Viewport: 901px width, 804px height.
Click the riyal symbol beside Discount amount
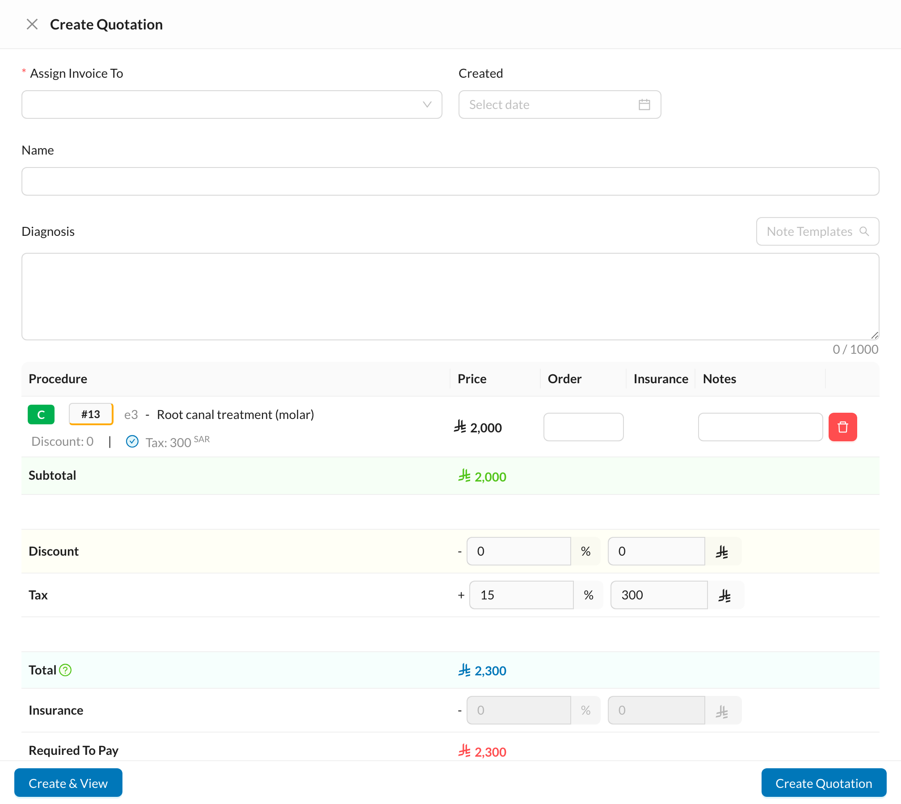(x=723, y=552)
